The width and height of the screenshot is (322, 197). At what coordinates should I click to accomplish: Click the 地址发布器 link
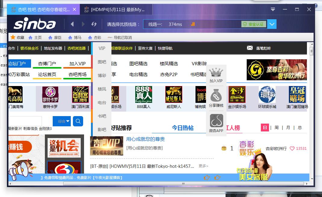53,48
